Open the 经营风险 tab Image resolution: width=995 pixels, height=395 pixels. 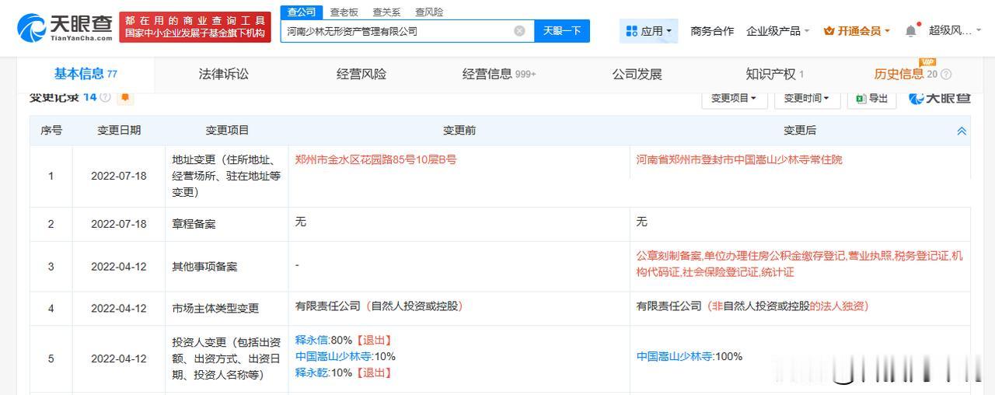click(361, 74)
